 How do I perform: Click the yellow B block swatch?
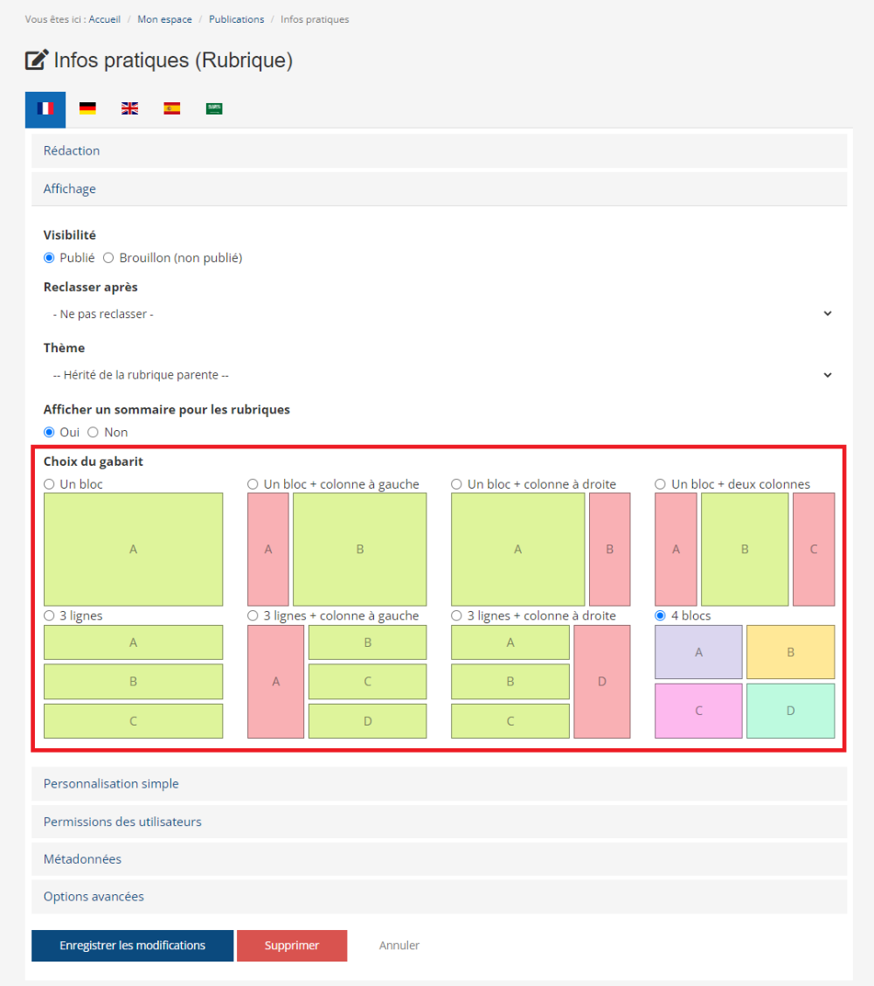coord(790,652)
